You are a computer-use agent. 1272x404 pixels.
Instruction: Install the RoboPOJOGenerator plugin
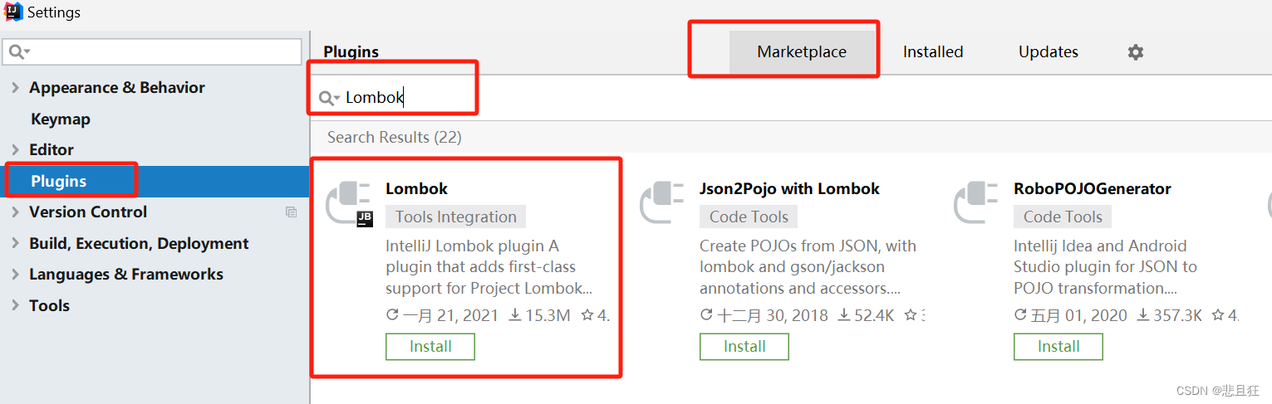1058,347
